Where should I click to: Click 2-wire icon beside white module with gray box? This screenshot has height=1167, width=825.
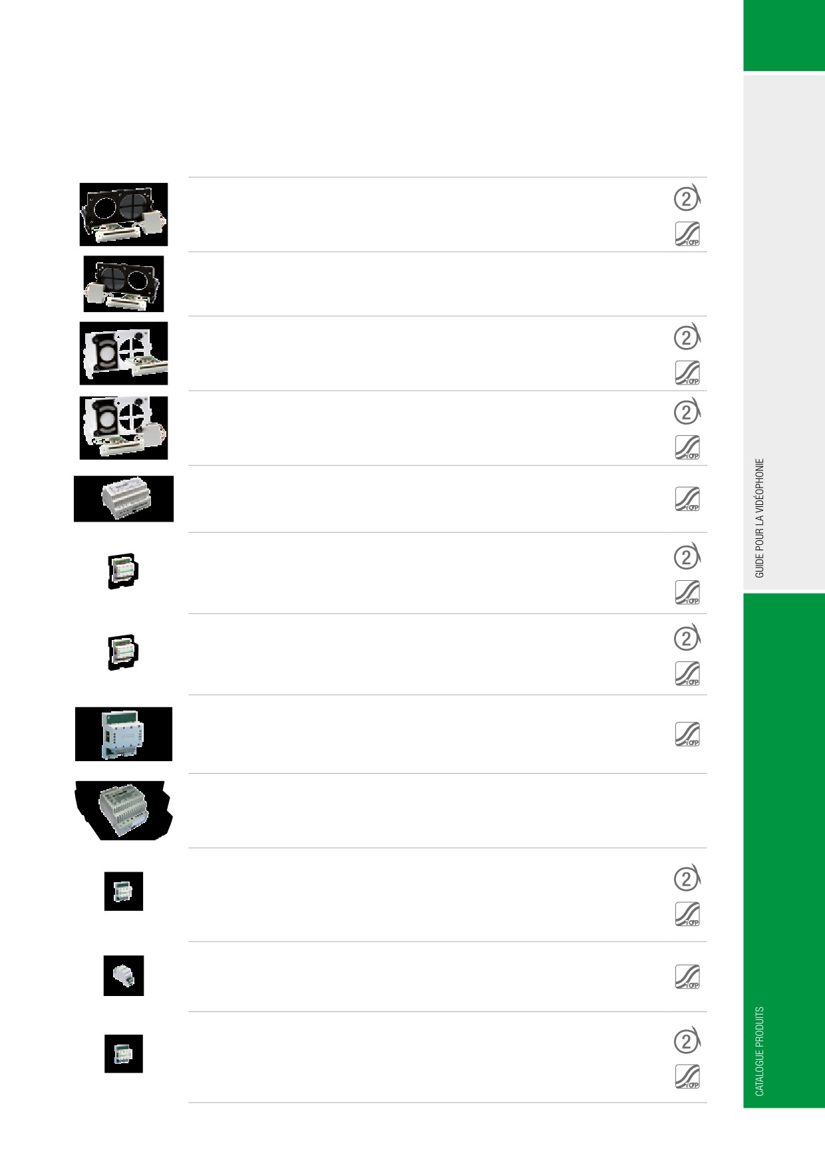click(688, 412)
